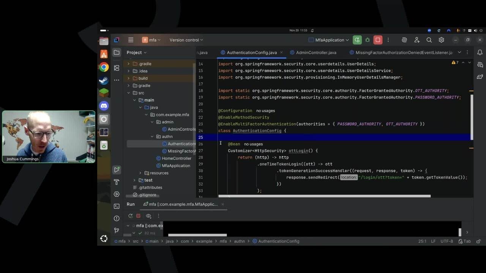Collapse the admin package
The image size is (486, 273).
pyautogui.click(x=152, y=122)
